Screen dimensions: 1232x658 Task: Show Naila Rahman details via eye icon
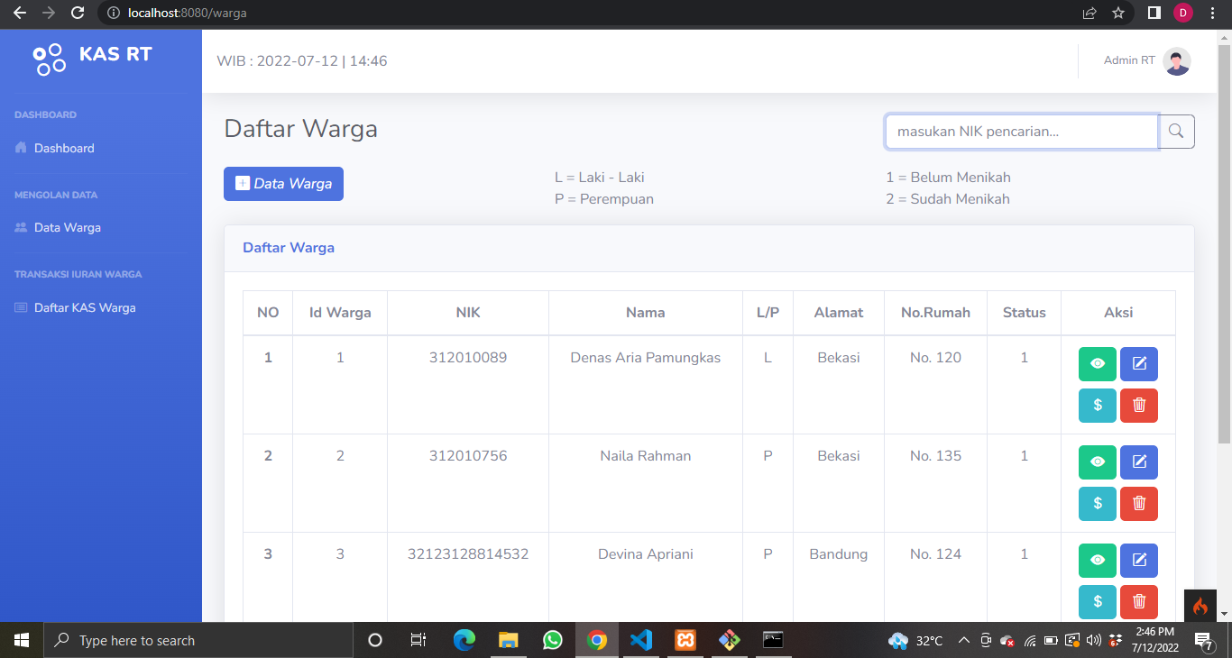point(1097,462)
